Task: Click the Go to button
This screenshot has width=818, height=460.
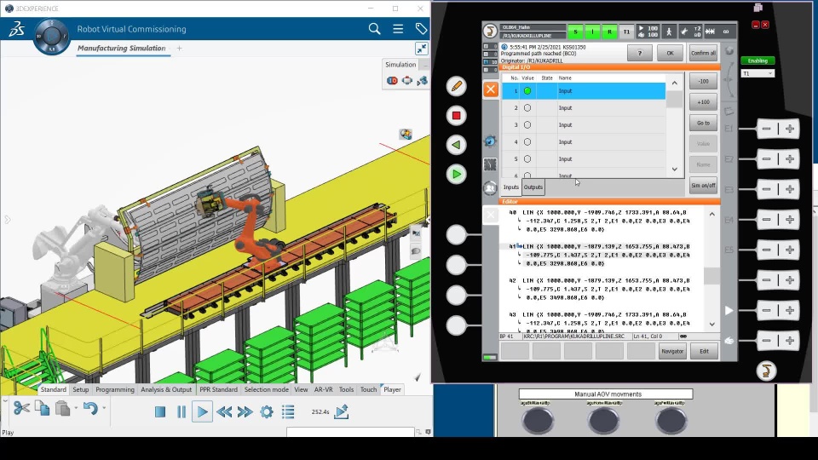Action: point(703,123)
